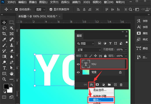Select the Blur tool

point(12,56)
